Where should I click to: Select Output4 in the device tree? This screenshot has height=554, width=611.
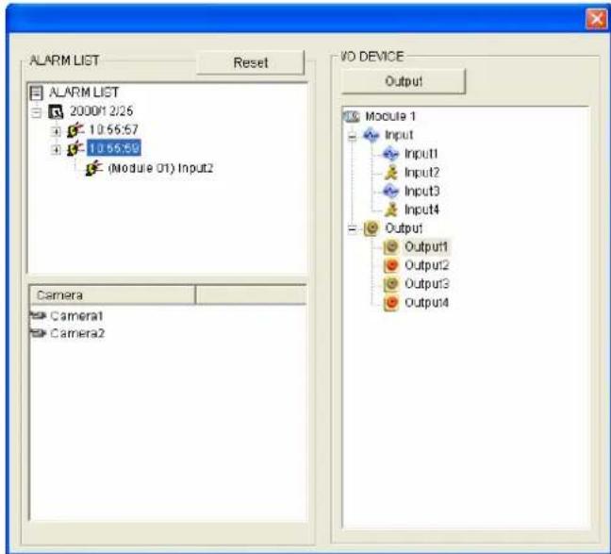click(x=427, y=303)
